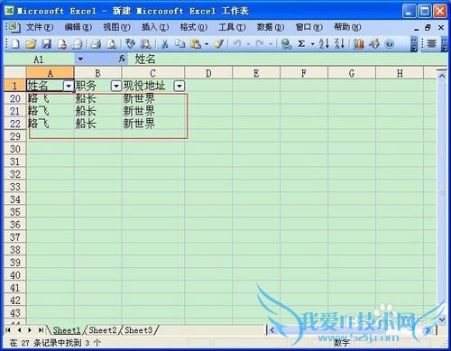Click the previous-sheet tab navigation arrow
451x351 pixels.
tap(19, 330)
